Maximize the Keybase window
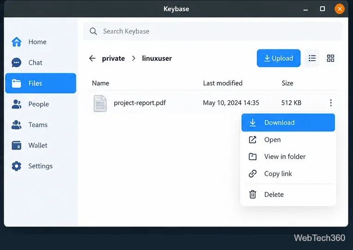This screenshot has width=353, height=250. coord(323,9)
